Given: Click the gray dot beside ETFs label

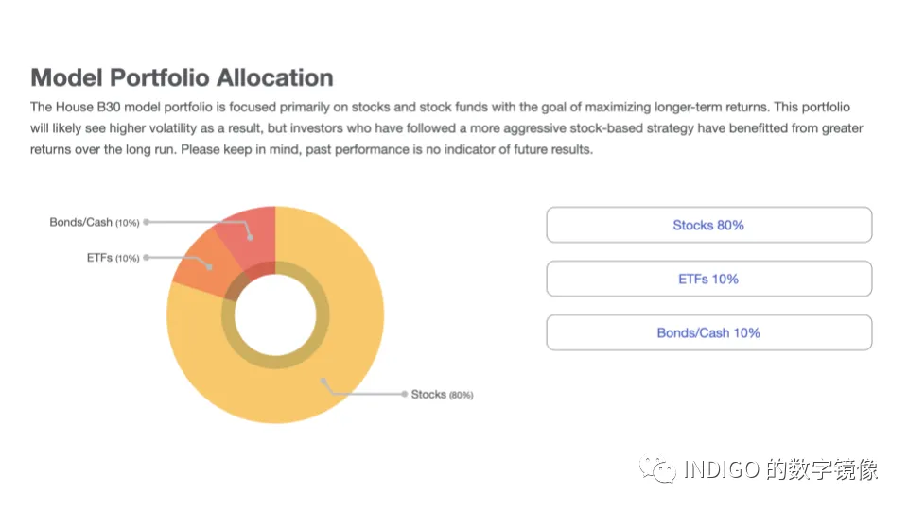Looking at the screenshot, I should pos(147,258).
